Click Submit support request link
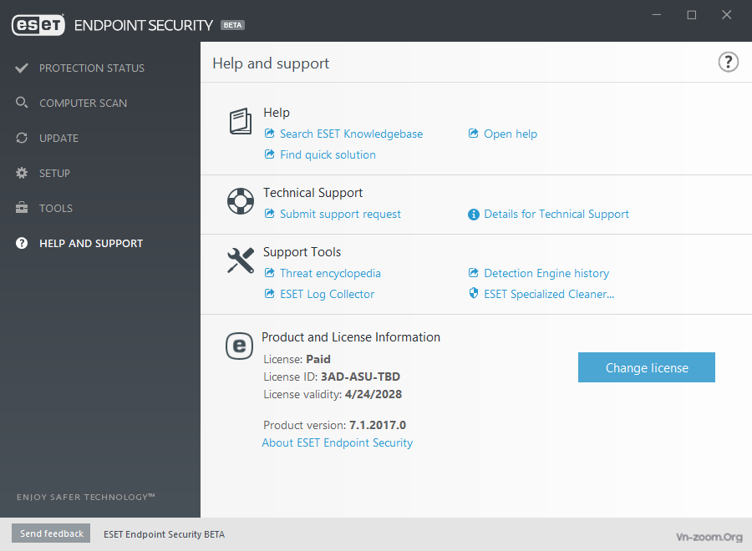The image size is (752, 551). (x=340, y=214)
